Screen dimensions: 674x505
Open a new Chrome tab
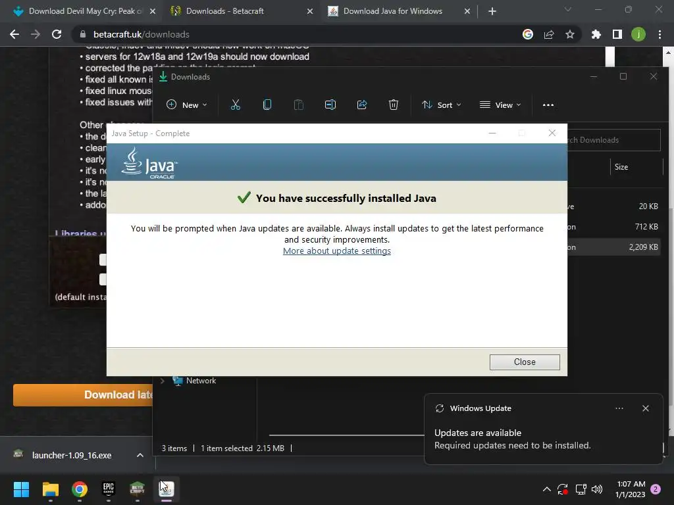(492, 11)
